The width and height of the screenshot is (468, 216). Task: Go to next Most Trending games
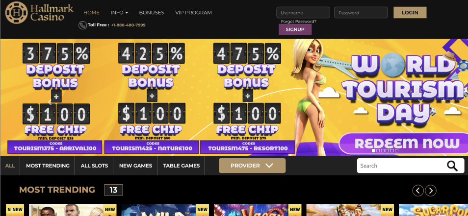[431, 191]
